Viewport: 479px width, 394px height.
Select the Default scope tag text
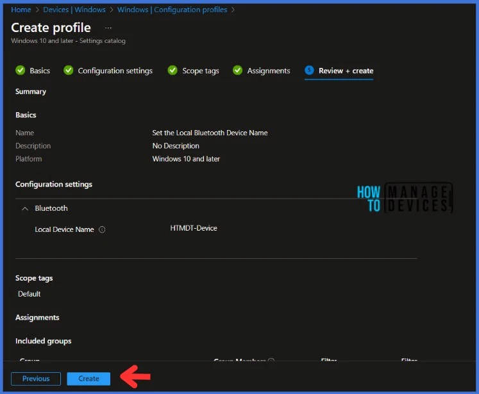(29, 294)
